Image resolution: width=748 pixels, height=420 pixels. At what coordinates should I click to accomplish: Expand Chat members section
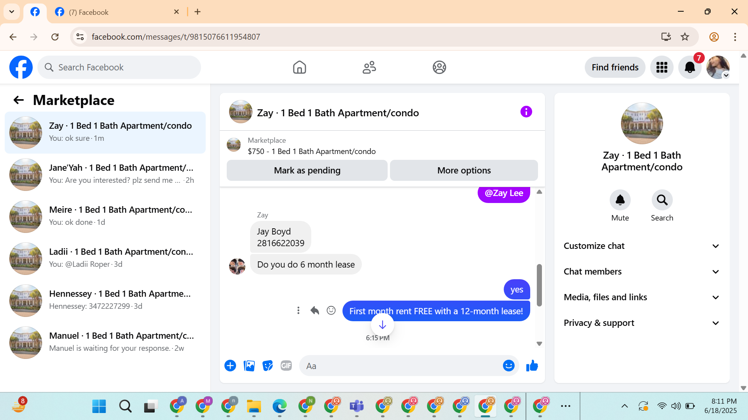[642, 271]
